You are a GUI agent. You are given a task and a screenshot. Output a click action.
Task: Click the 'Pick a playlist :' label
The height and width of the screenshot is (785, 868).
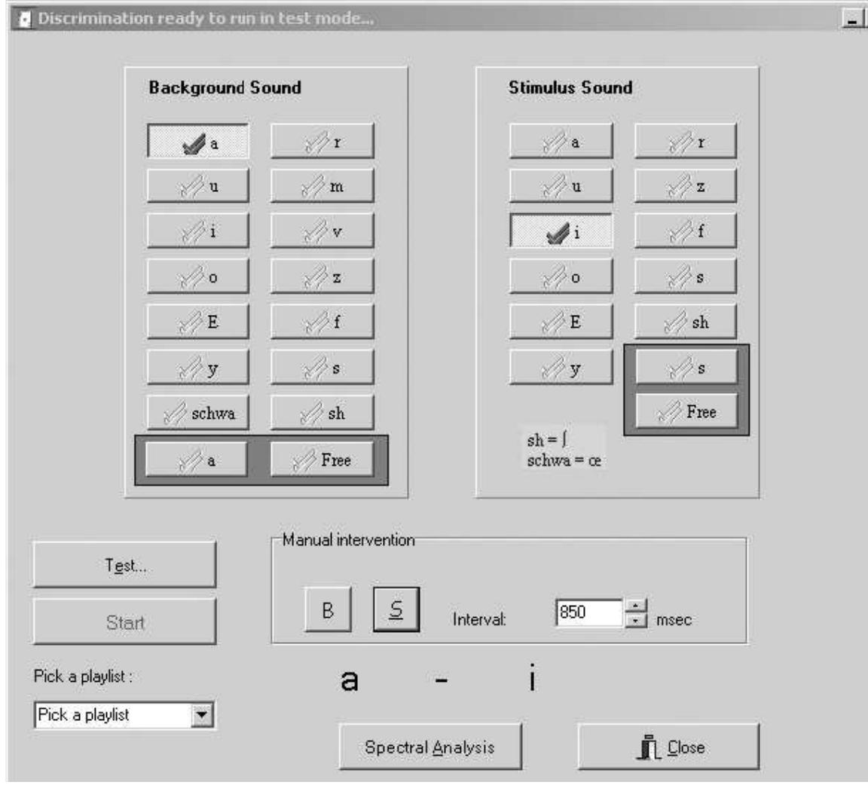[83, 676]
